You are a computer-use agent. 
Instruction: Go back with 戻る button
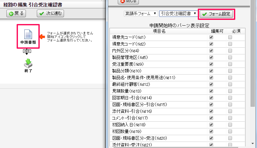click(16, 13)
